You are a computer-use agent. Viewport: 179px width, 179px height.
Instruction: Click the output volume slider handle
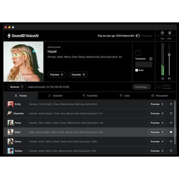[x=169, y=54]
